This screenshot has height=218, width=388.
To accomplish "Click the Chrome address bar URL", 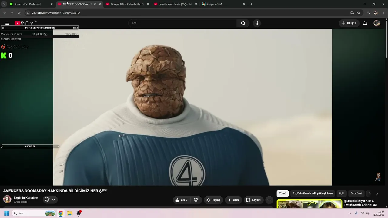I will tap(56, 13).
